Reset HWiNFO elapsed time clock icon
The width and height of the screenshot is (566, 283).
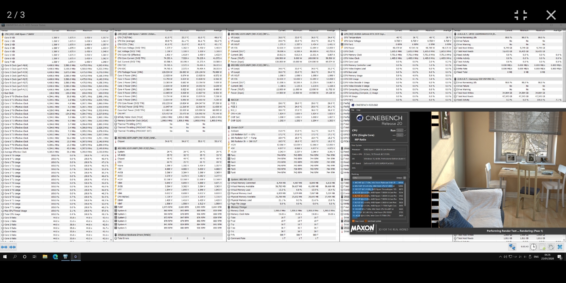tap(533, 247)
